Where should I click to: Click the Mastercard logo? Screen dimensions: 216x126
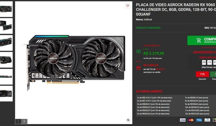pyautogui.click(x=191, y=120)
